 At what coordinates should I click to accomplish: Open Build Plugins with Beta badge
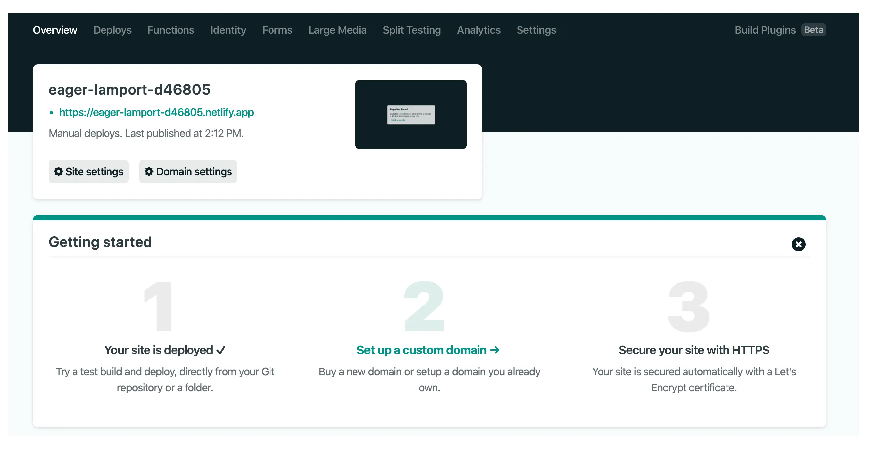click(765, 30)
